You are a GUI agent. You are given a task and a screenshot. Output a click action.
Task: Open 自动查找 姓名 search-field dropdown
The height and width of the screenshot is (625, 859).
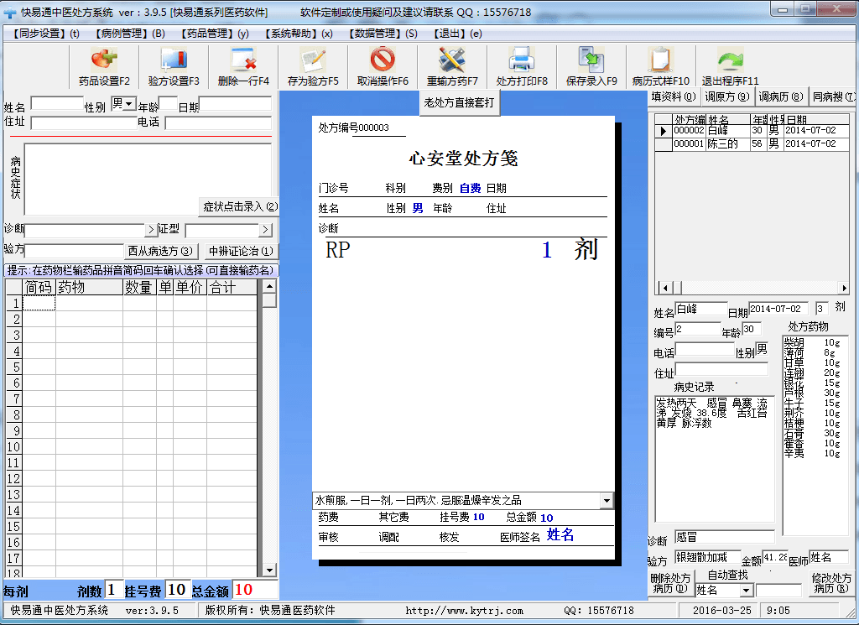[x=746, y=591]
